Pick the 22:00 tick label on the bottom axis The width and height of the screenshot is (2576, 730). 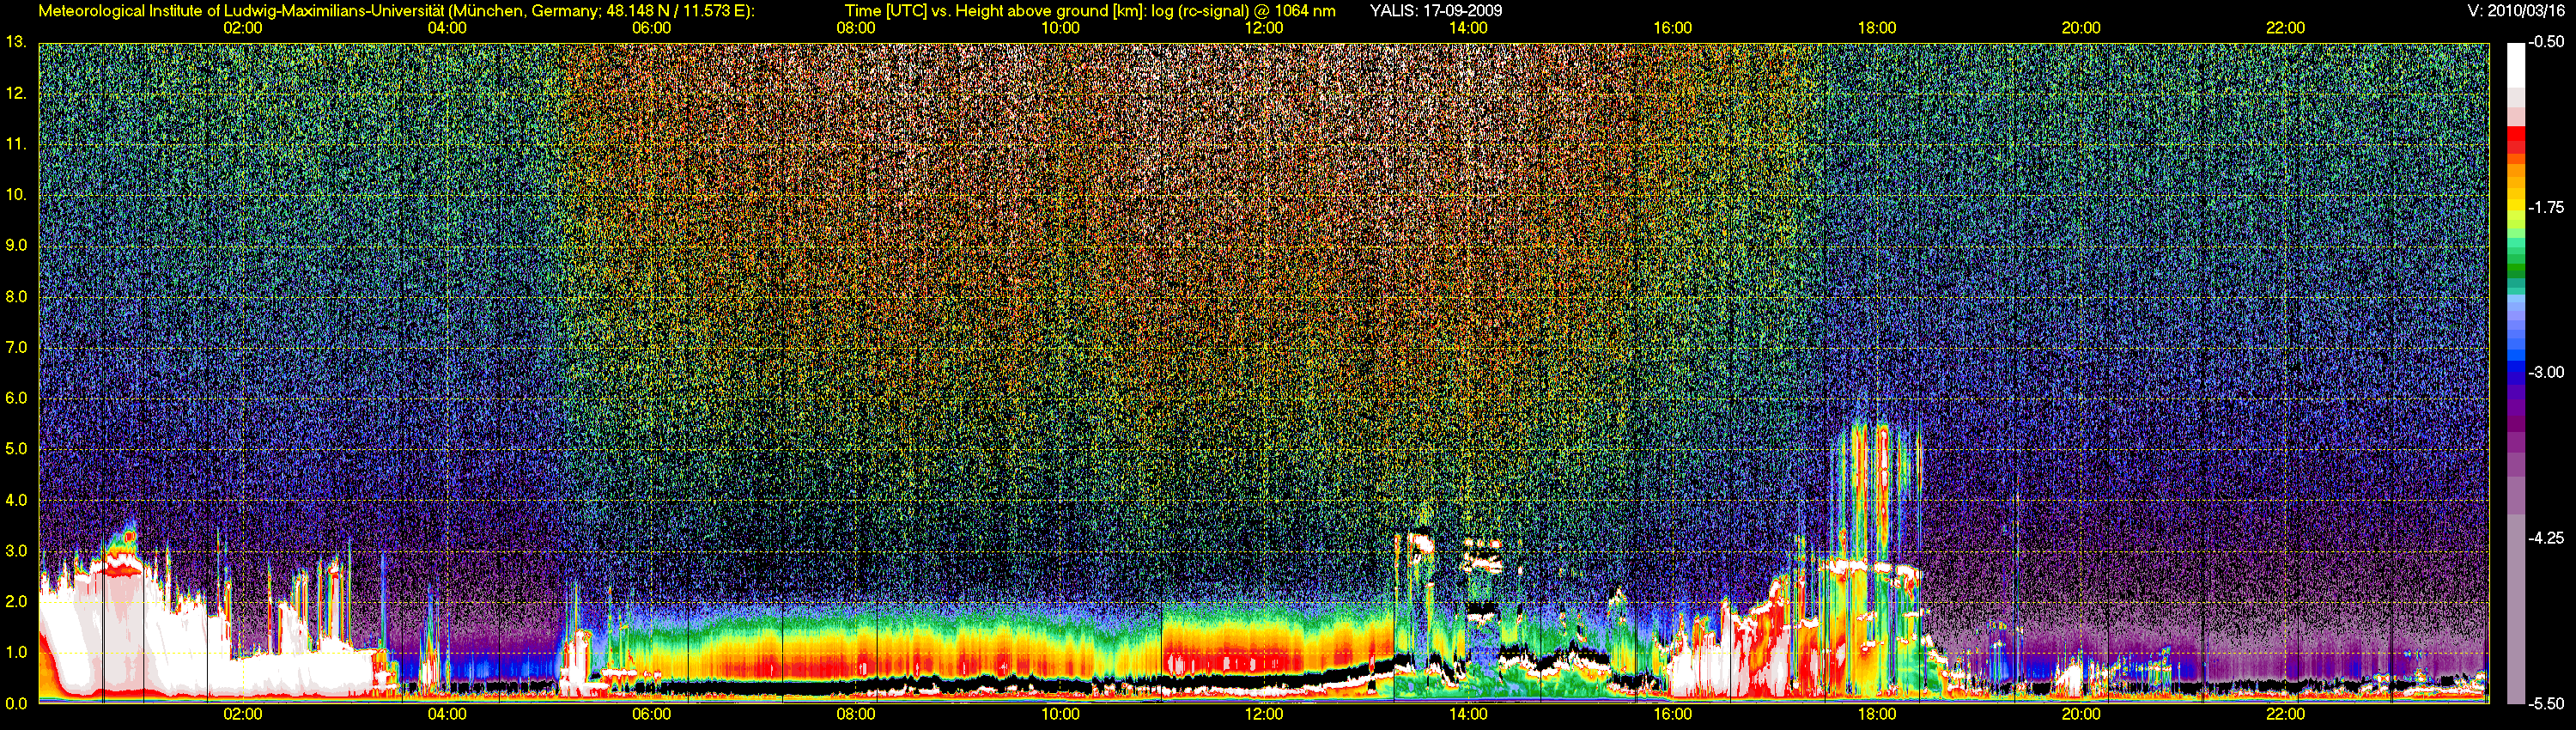(2285, 714)
